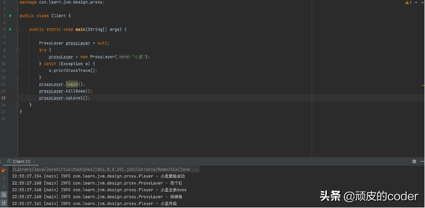Viewport: 425px width, 208px height.
Task: Click the yellow warning stripe on right scrollbar
Action: [x=423, y=84]
